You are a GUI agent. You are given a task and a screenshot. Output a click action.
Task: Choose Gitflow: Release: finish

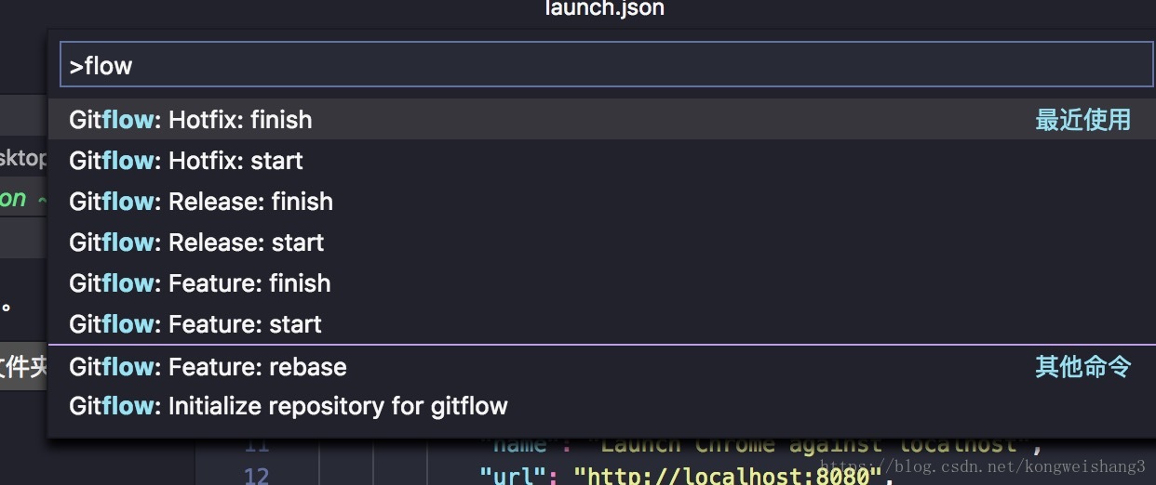click(x=600, y=202)
